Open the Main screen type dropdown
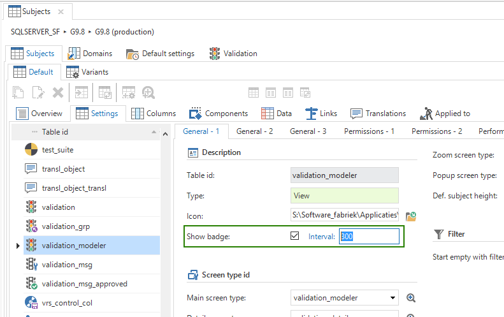 click(x=392, y=298)
